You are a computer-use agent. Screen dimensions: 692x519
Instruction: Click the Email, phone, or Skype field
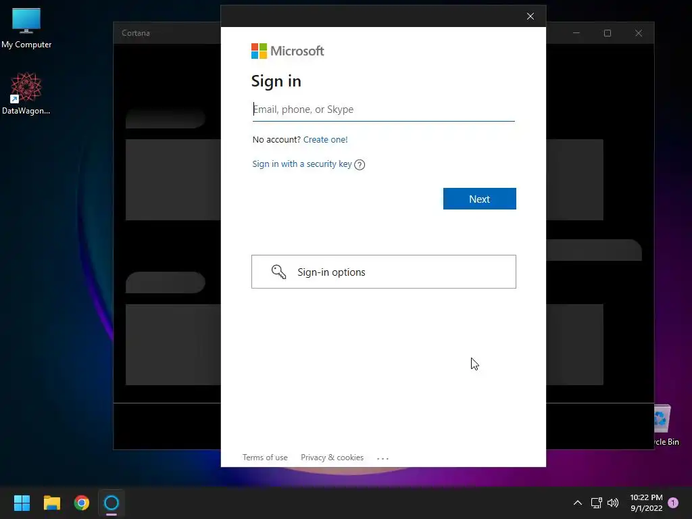tap(383, 109)
